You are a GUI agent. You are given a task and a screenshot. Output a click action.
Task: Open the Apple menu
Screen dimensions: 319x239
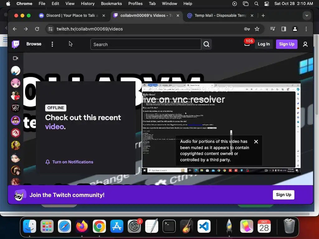click(x=8, y=3)
